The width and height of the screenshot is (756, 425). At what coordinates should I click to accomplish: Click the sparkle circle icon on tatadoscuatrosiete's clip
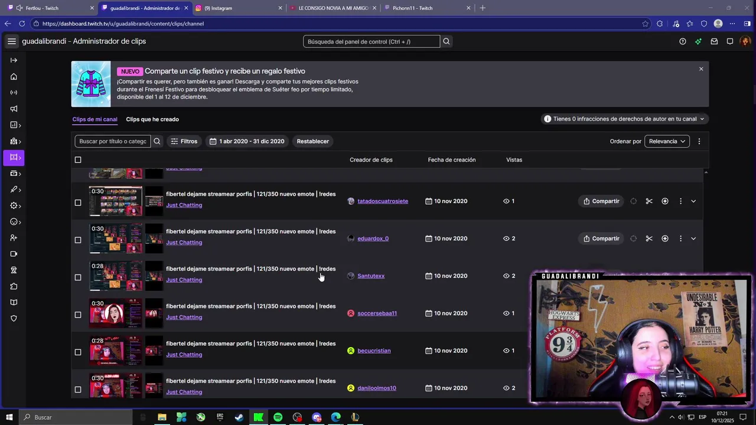665,201
